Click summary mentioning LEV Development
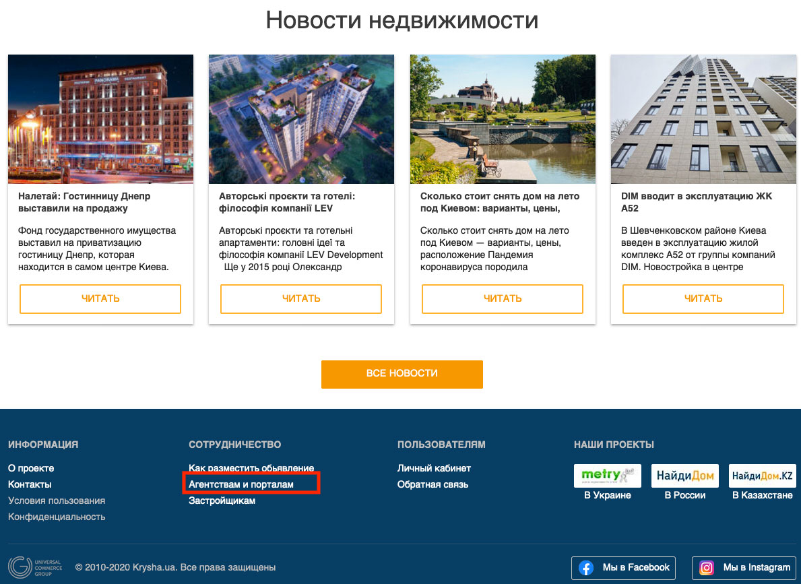This screenshot has width=801, height=584. tap(301, 249)
